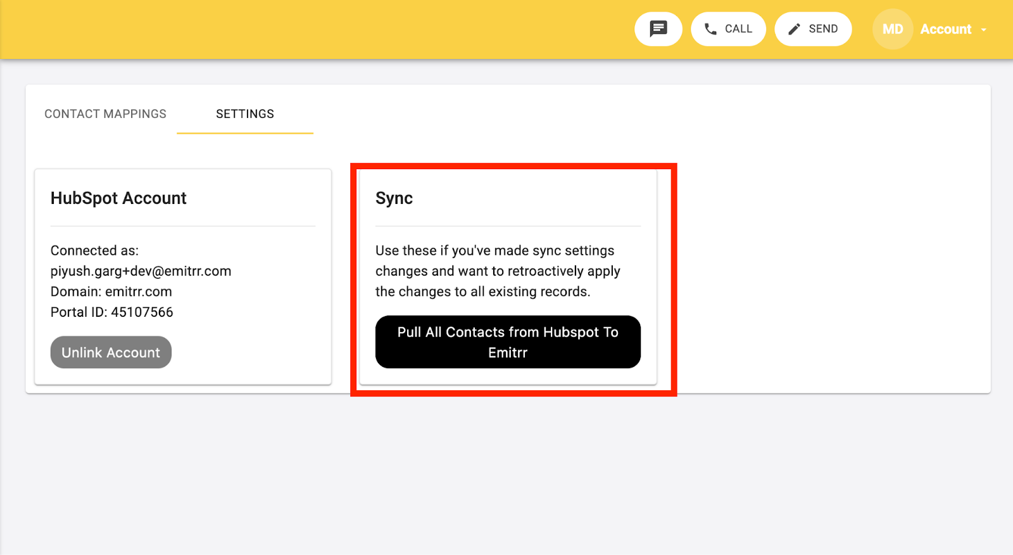The width and height of the screenshot is (1013, 555).
Task: Expand the Account dropdown arrow
Action: tap(984, 30)
